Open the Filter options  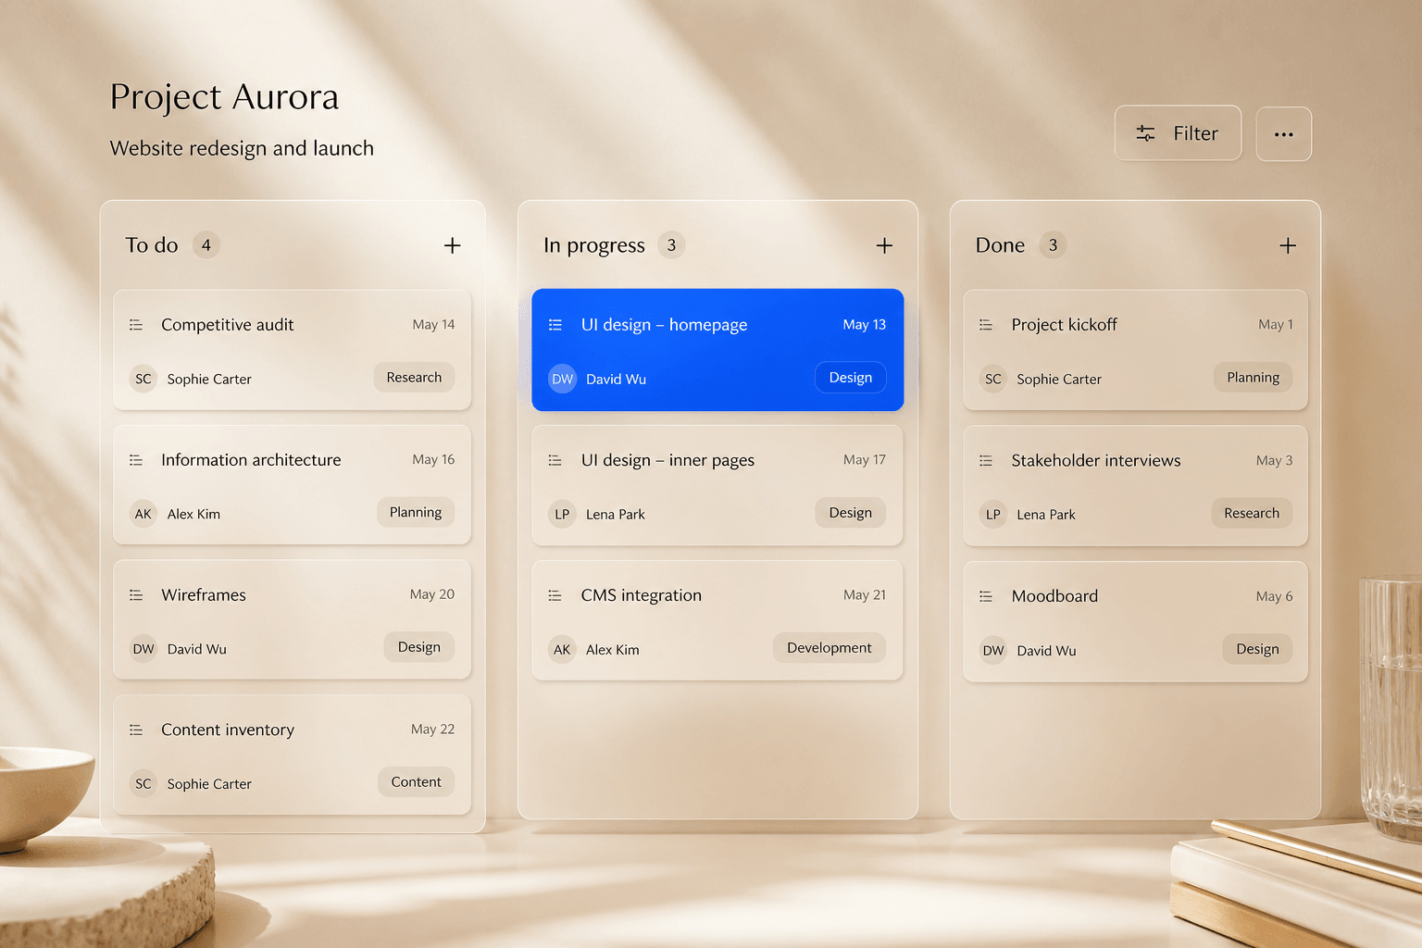pyautogui.click(x=1178, y=133)
